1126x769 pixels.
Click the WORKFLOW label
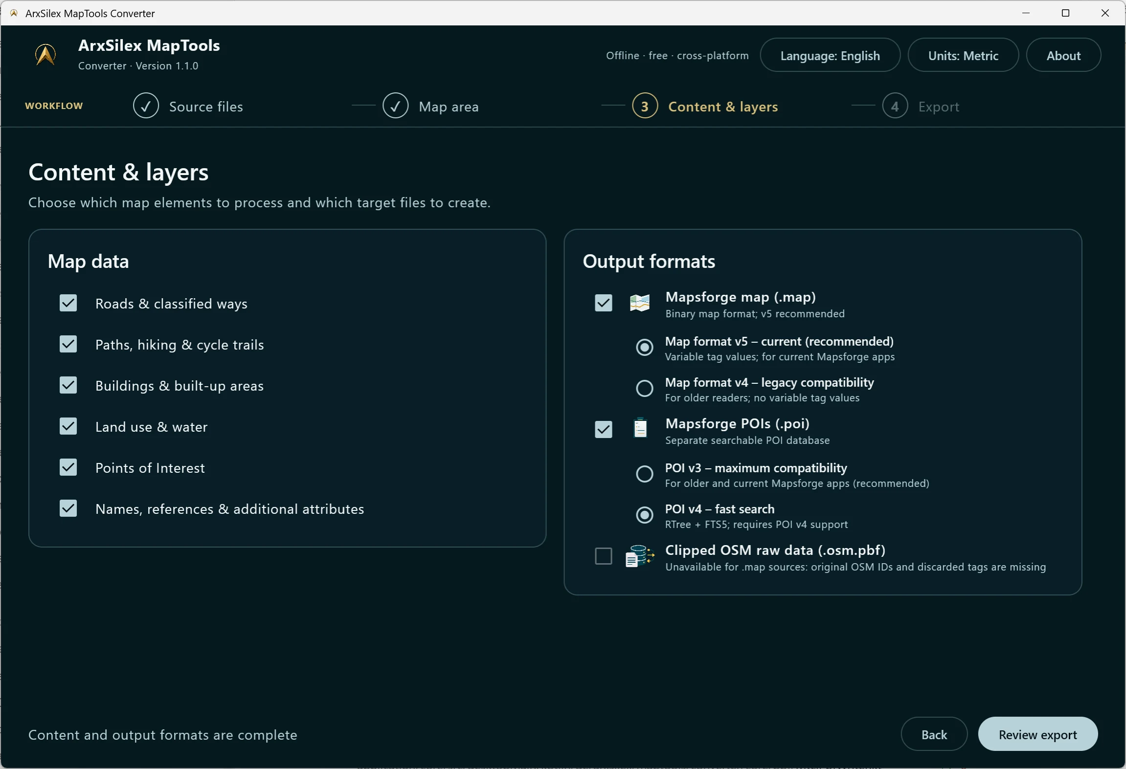point(54,106)
